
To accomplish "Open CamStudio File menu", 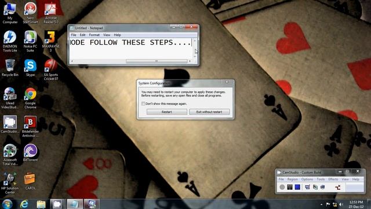I will 281,179.
